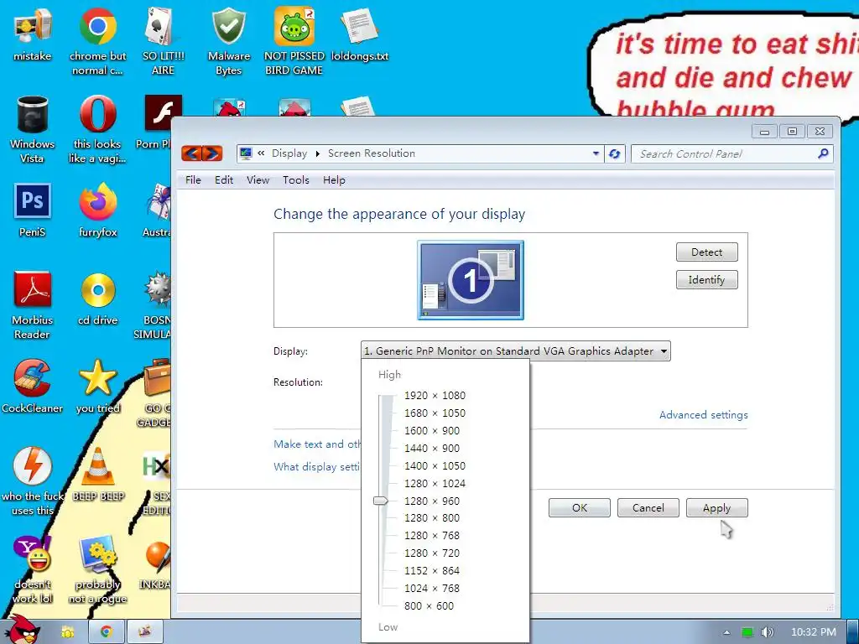
Task: Show hidden tray icons arrow
Action: coord(726,632)
